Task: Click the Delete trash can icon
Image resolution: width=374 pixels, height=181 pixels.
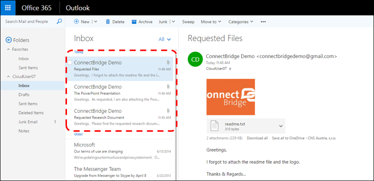Action: 108,22
